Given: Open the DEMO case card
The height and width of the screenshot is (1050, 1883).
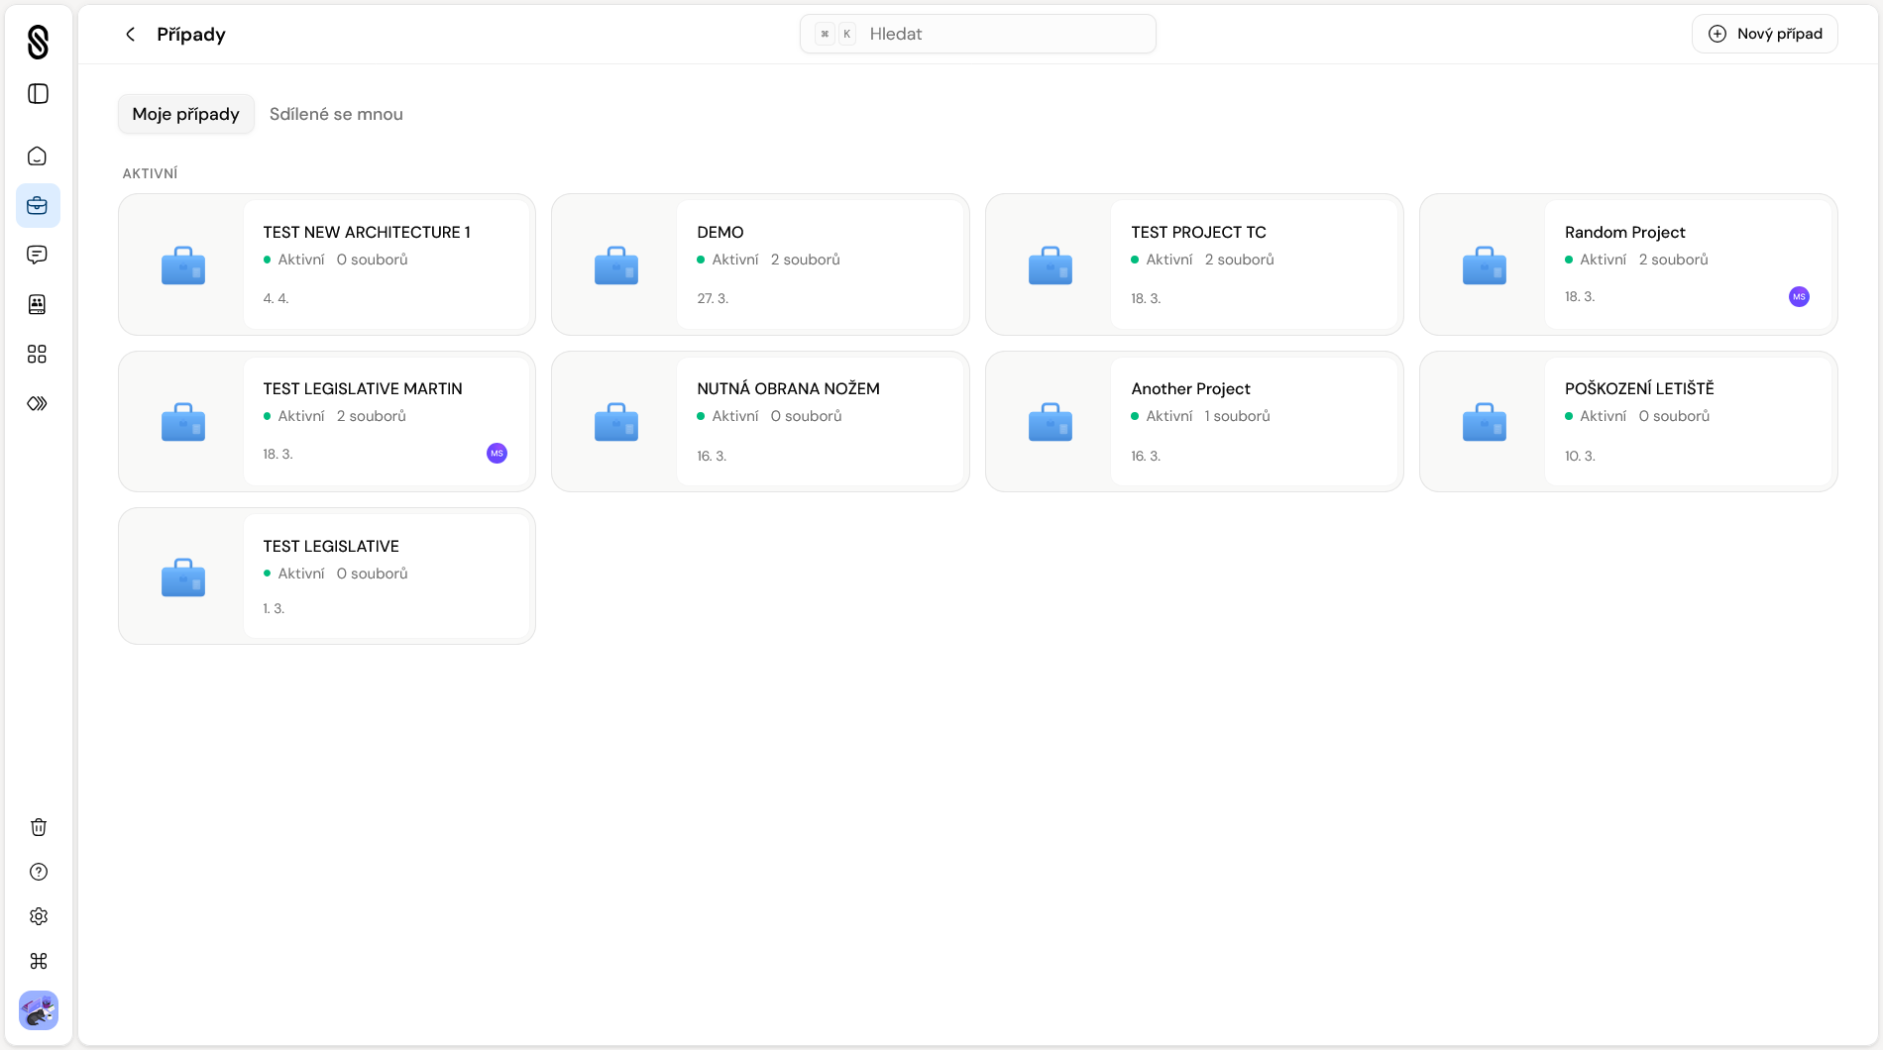Looking at the screenshot, I should [x=760, y=264].
